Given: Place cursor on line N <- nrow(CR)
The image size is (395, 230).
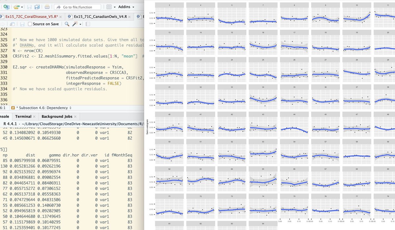Looking at the screenshot, I should tap(27, 51).
